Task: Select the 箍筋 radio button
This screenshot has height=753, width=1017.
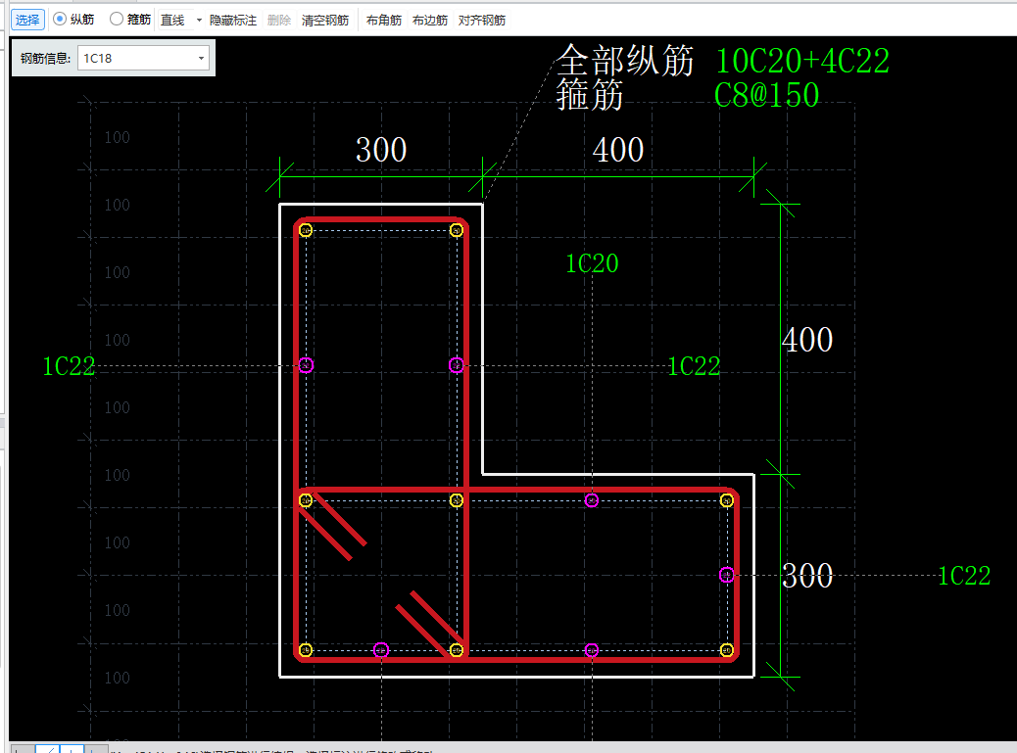Action: (116, 20)
